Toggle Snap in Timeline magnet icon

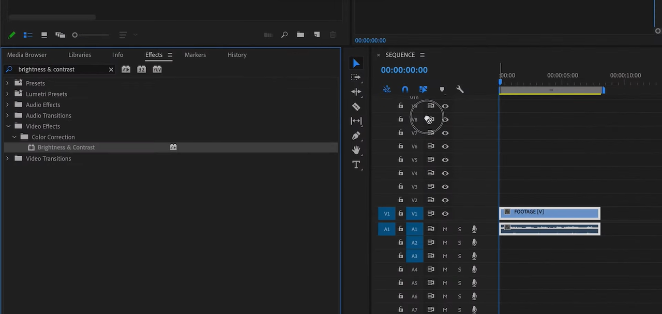coord(405,89)
